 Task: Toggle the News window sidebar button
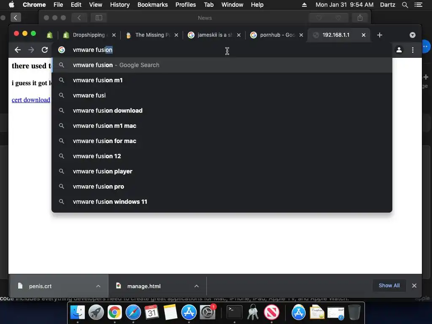[x=99, y=18]
